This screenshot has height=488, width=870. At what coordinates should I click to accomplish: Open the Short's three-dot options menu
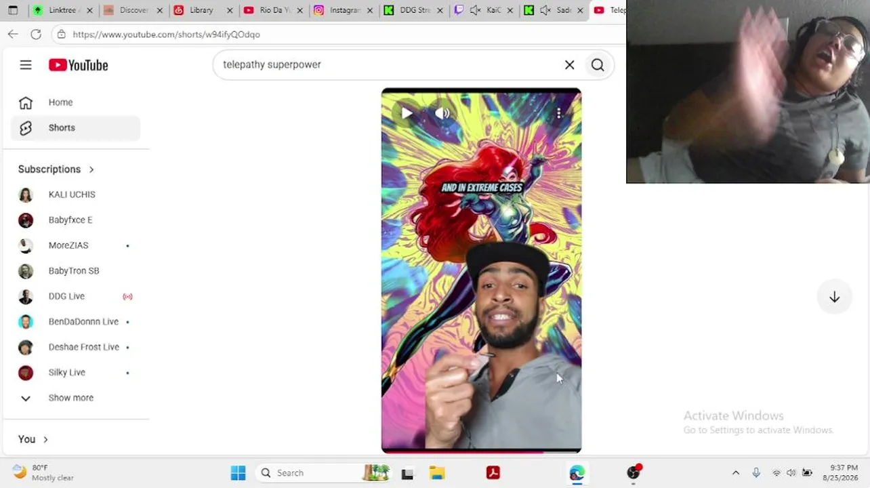point(559,113)
